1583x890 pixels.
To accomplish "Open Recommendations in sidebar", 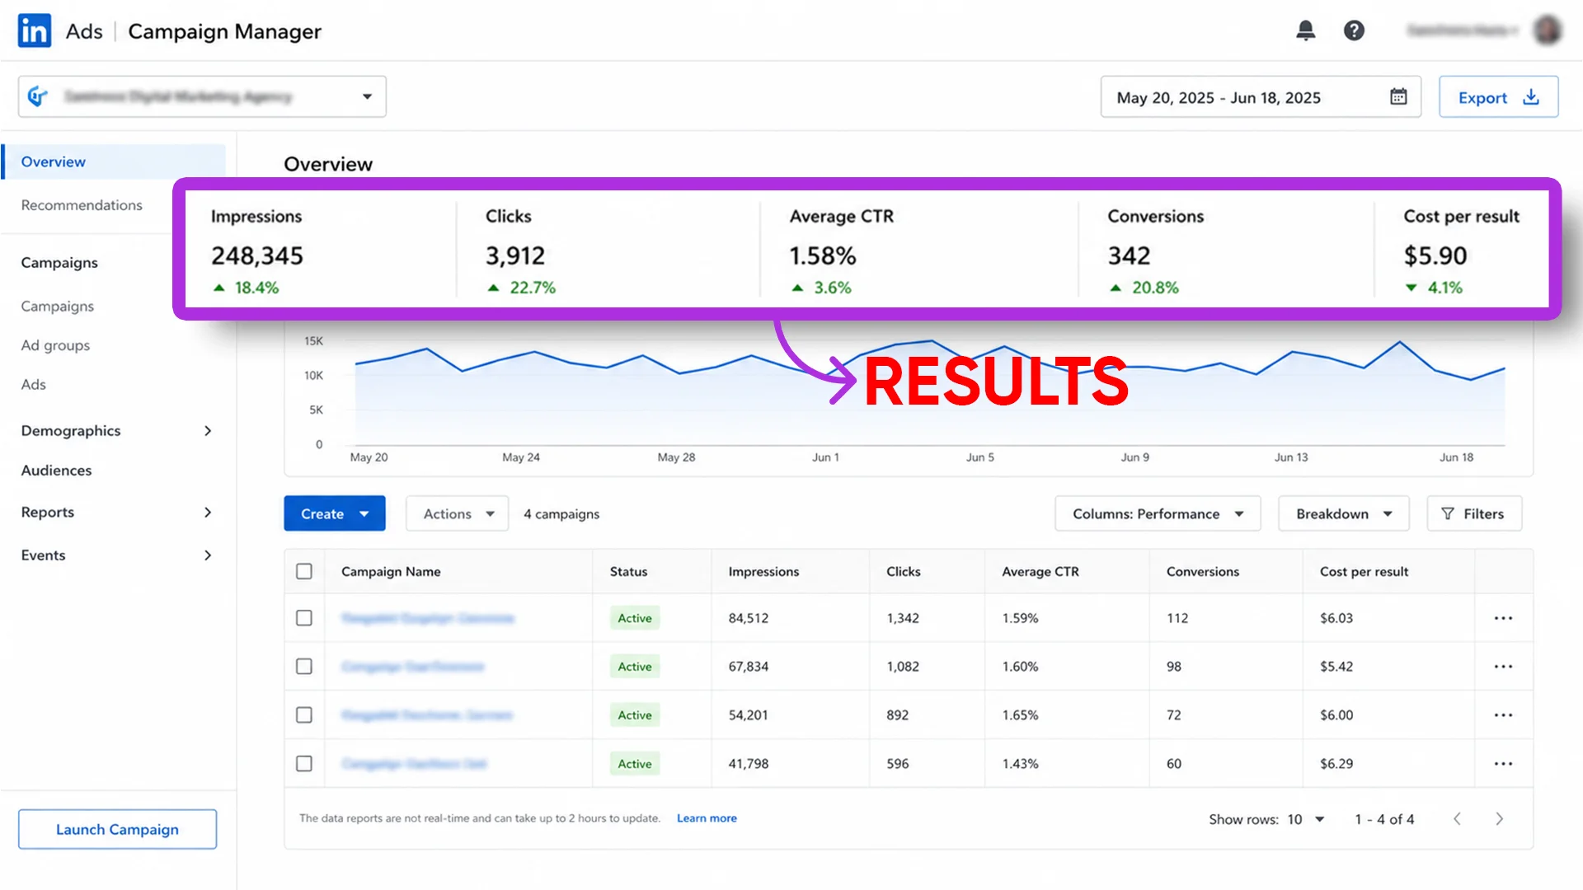I will coord(82,205).
